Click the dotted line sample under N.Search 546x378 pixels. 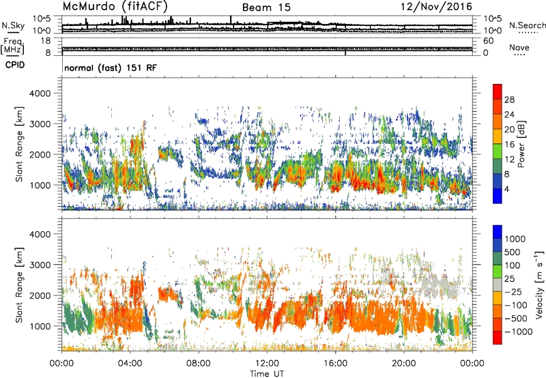tap(528, 33)
